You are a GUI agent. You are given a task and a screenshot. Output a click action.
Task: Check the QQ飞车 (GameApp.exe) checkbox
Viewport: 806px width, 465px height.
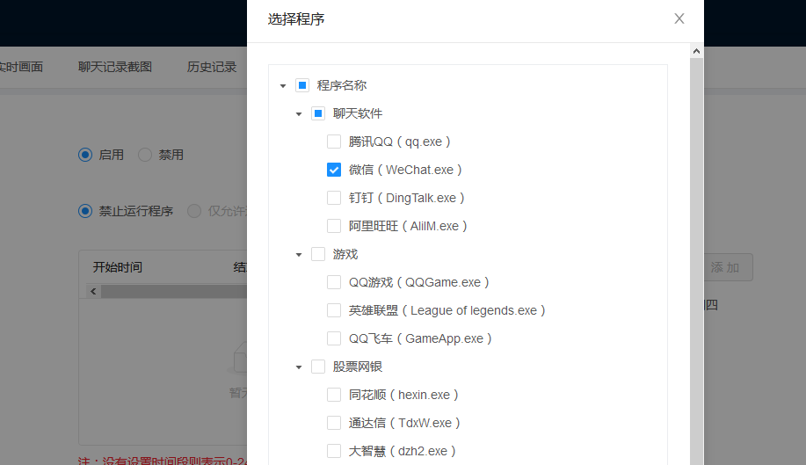[334, 338]
